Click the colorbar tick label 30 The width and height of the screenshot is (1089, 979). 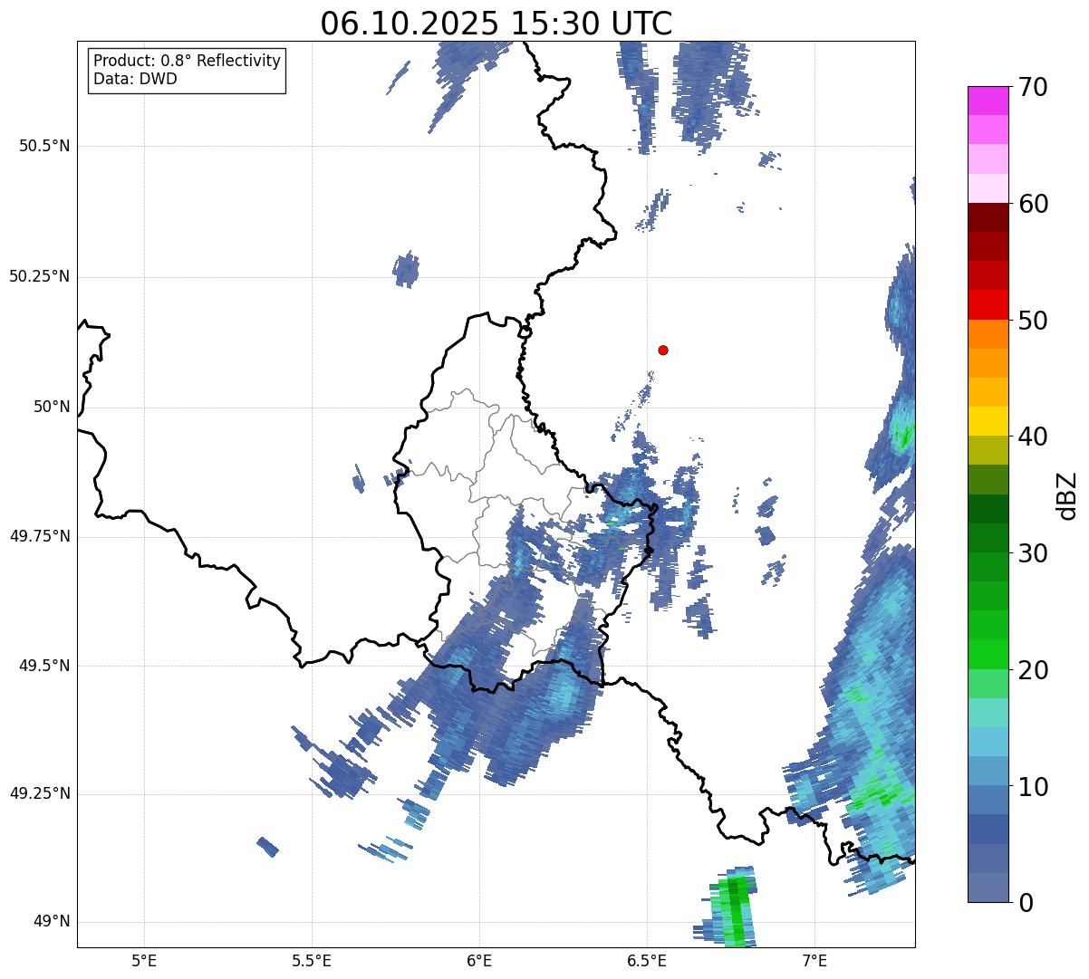tap(1032, 553)
